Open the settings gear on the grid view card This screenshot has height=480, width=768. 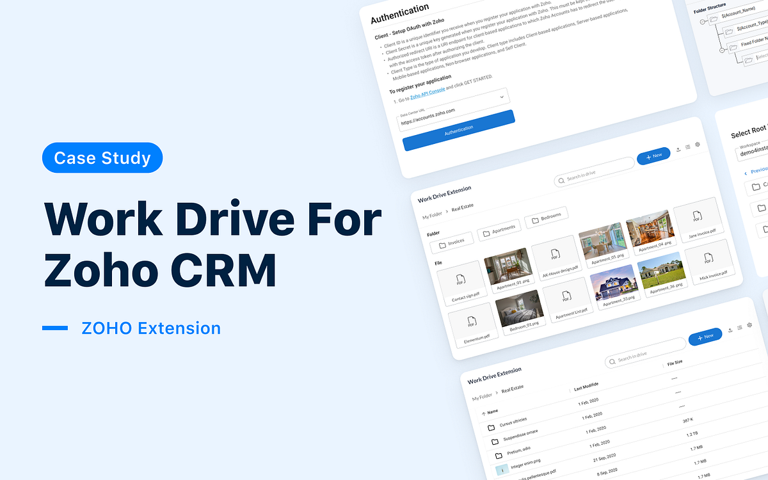(697, 145)
